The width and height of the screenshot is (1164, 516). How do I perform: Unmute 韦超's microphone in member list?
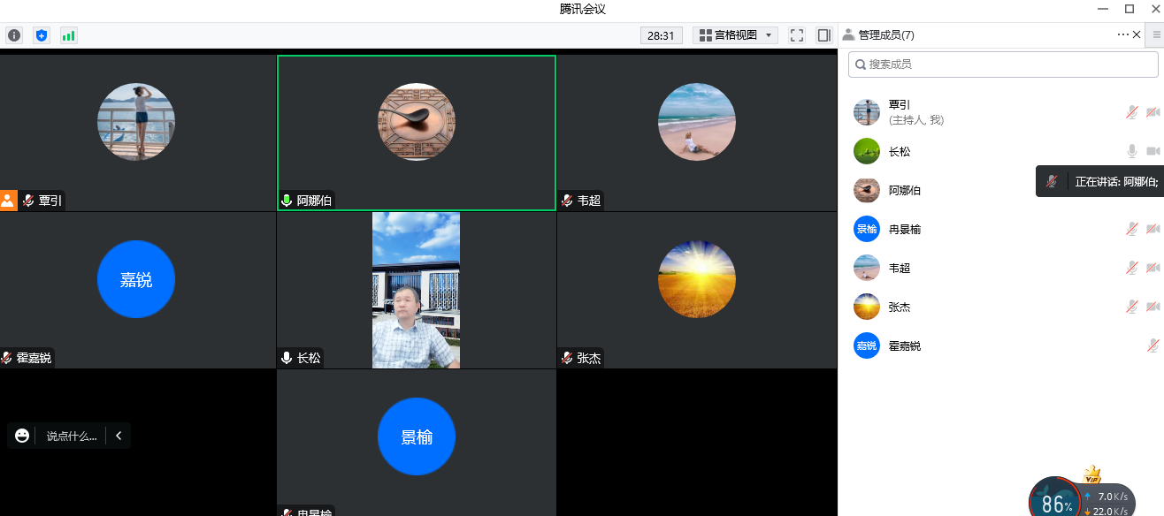point(1131,268)
